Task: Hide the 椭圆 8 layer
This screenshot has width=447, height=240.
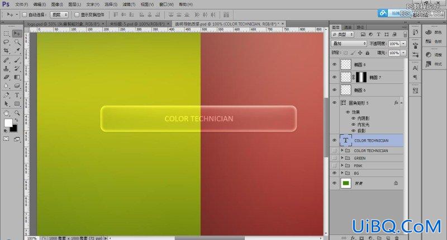Action: [x=334, y=64]
